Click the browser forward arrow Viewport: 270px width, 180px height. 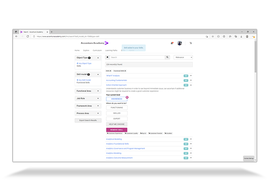[22, 36]
